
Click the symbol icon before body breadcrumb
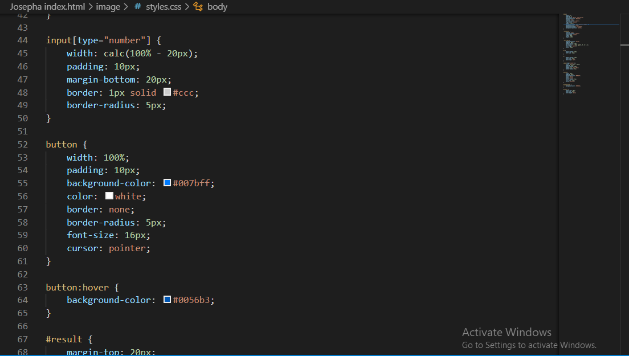pos(198,6)
